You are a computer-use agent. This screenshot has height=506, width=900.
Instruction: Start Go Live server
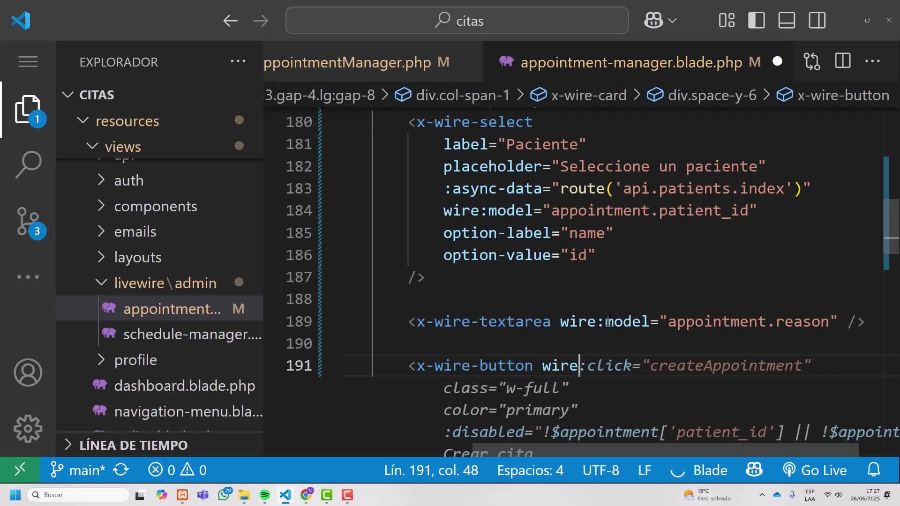(815, 470)
